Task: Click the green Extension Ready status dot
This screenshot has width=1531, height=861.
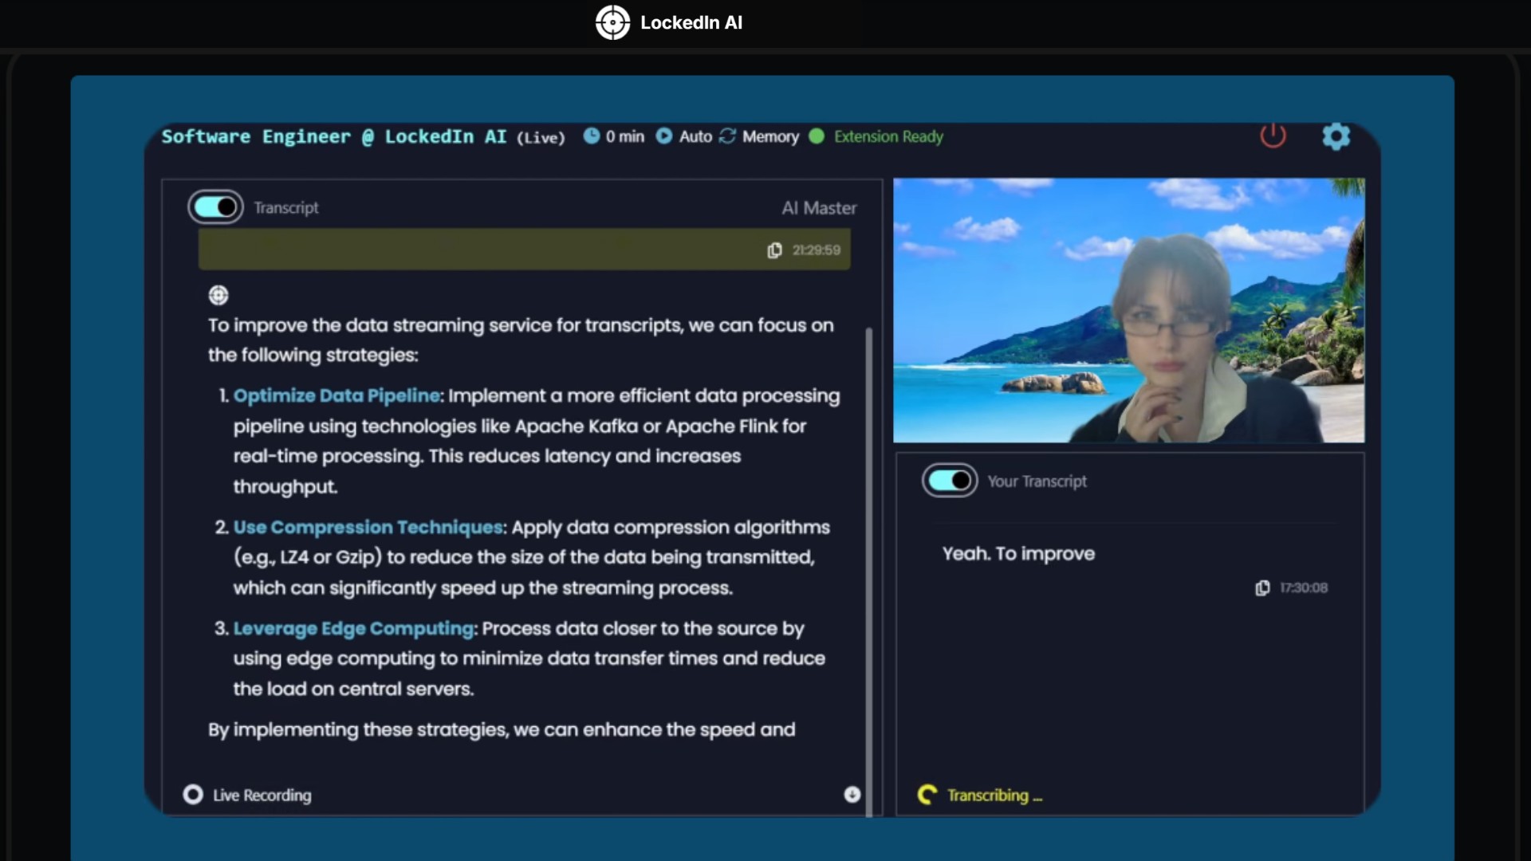Action: click(817, 136)
